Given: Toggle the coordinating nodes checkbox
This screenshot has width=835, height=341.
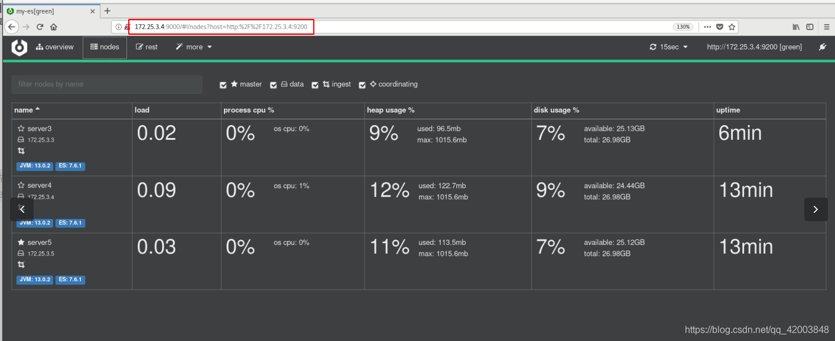Looking at the screenshot, I should click(x=362, y=85).
